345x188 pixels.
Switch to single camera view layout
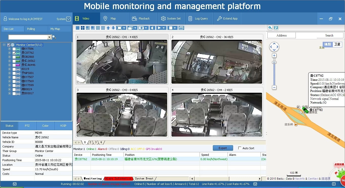(x=77, y=28)
